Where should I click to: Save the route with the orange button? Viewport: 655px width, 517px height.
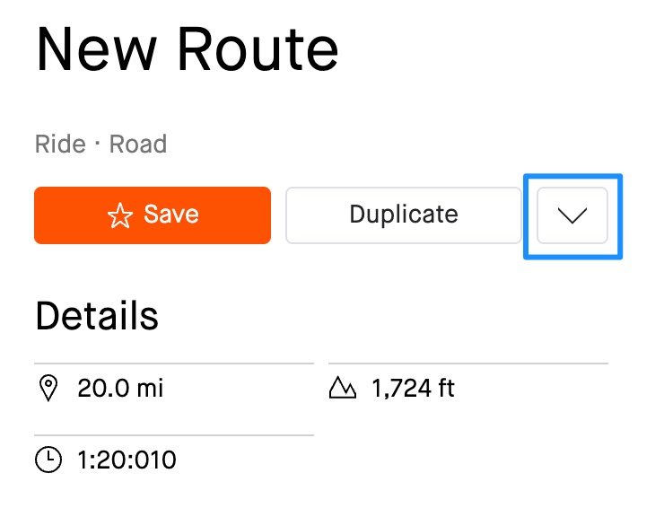(x=153, y=215)
